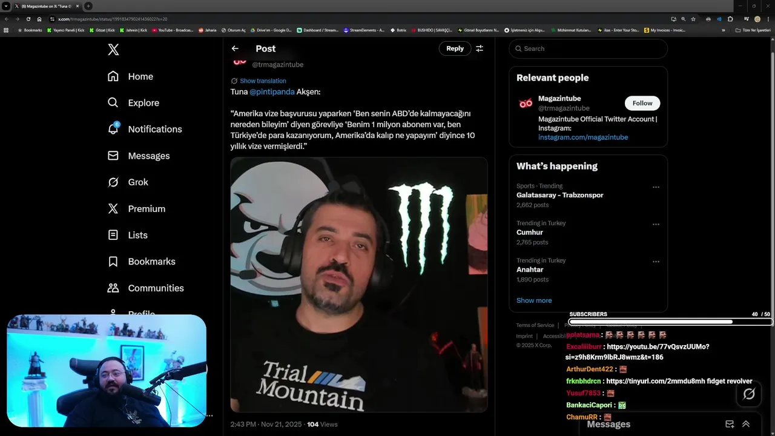
Task: Launch Grok from the sidebar
Action: click(128, 182)
